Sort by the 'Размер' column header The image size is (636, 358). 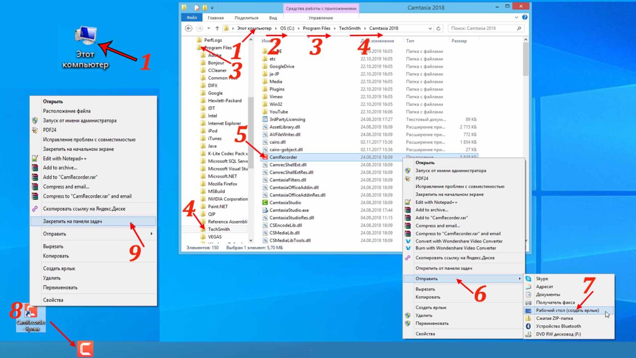pos(459,41)
